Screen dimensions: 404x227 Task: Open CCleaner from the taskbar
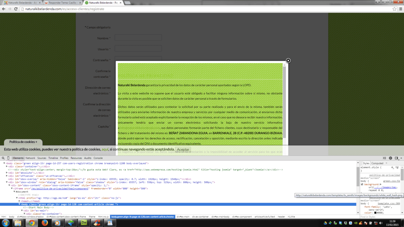[97, 223]
